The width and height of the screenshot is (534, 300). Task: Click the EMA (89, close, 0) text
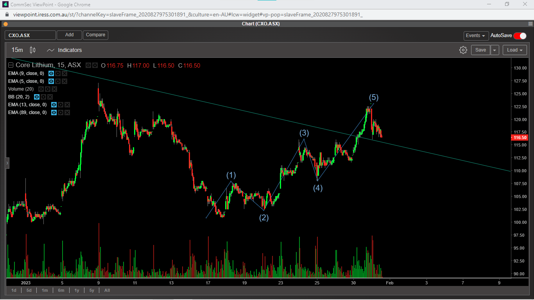(27, 112)
